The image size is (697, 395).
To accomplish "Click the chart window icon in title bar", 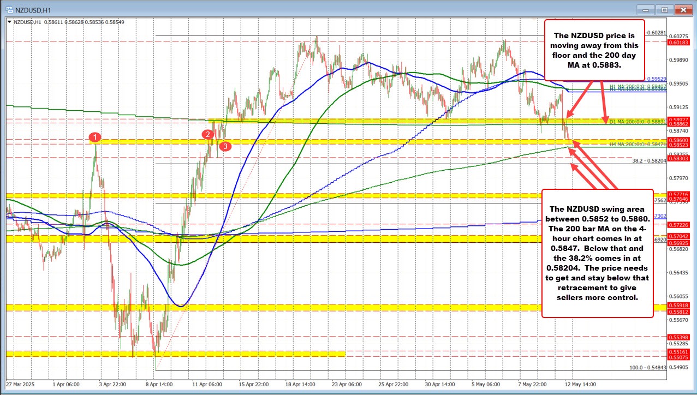I will (x=8, y=9).
